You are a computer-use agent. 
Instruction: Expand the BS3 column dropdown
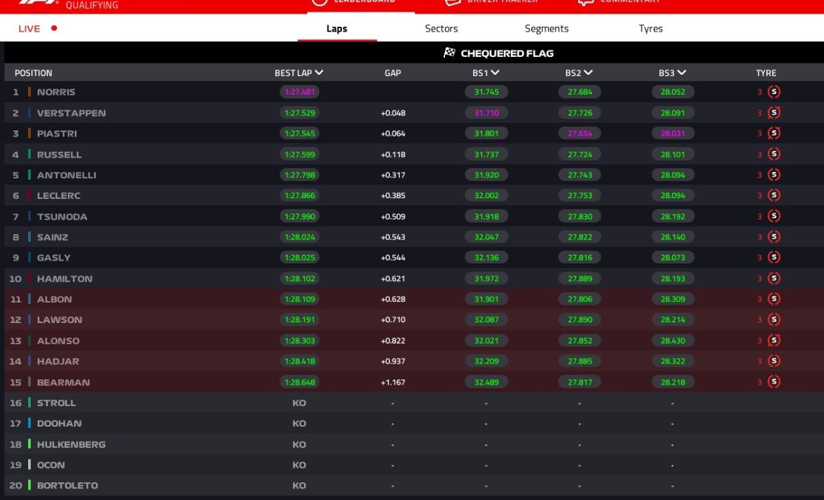[x=682, y=73]
